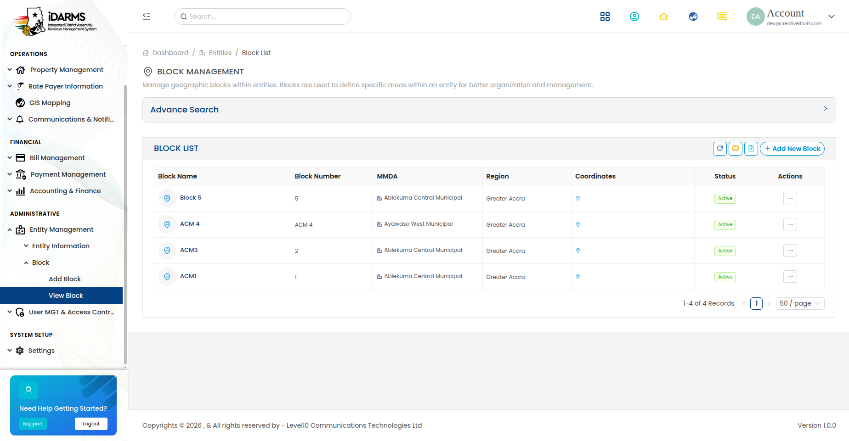Image resolution: width=849 pixels, height=441 pixels.
Task: Click the Support button
Action: [33, 424]
